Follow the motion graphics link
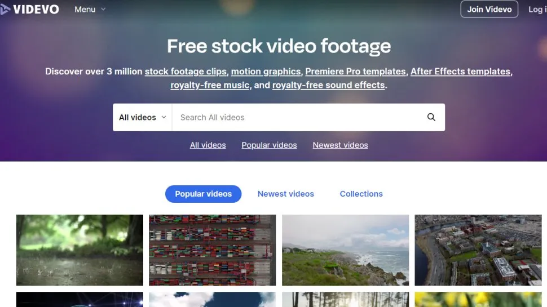Viewport: 547px width, 307px height. (x=266, y=72)
